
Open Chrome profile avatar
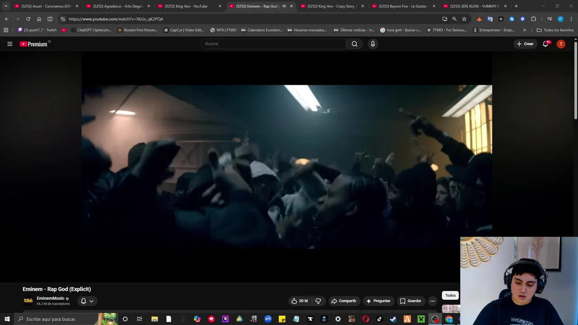pyautogui.click(x=560, y=19)
